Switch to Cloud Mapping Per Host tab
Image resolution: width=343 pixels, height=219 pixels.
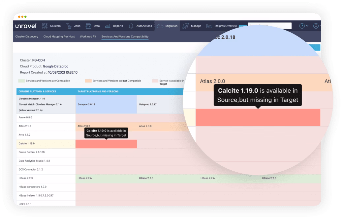click(59, 36)
